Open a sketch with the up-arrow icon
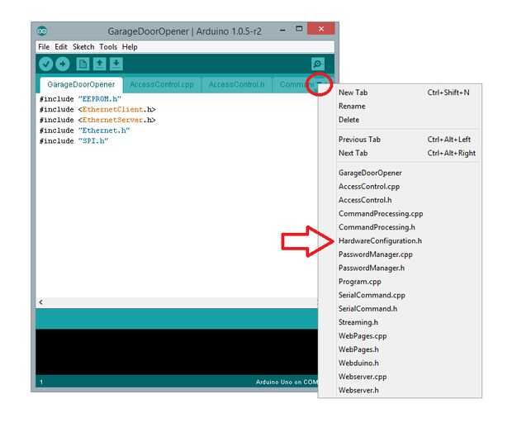The width and height of the screenshot is (512, 423). tap(99, 64)
